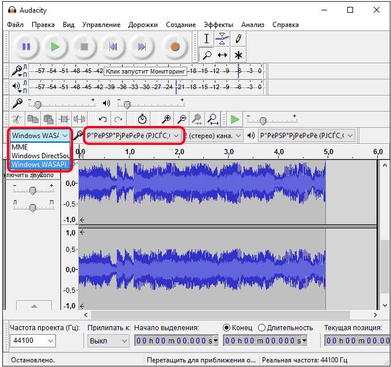Open the Правка menu
Image resolution: width=391 pixels, height=367 pixels.
point(43,25)
